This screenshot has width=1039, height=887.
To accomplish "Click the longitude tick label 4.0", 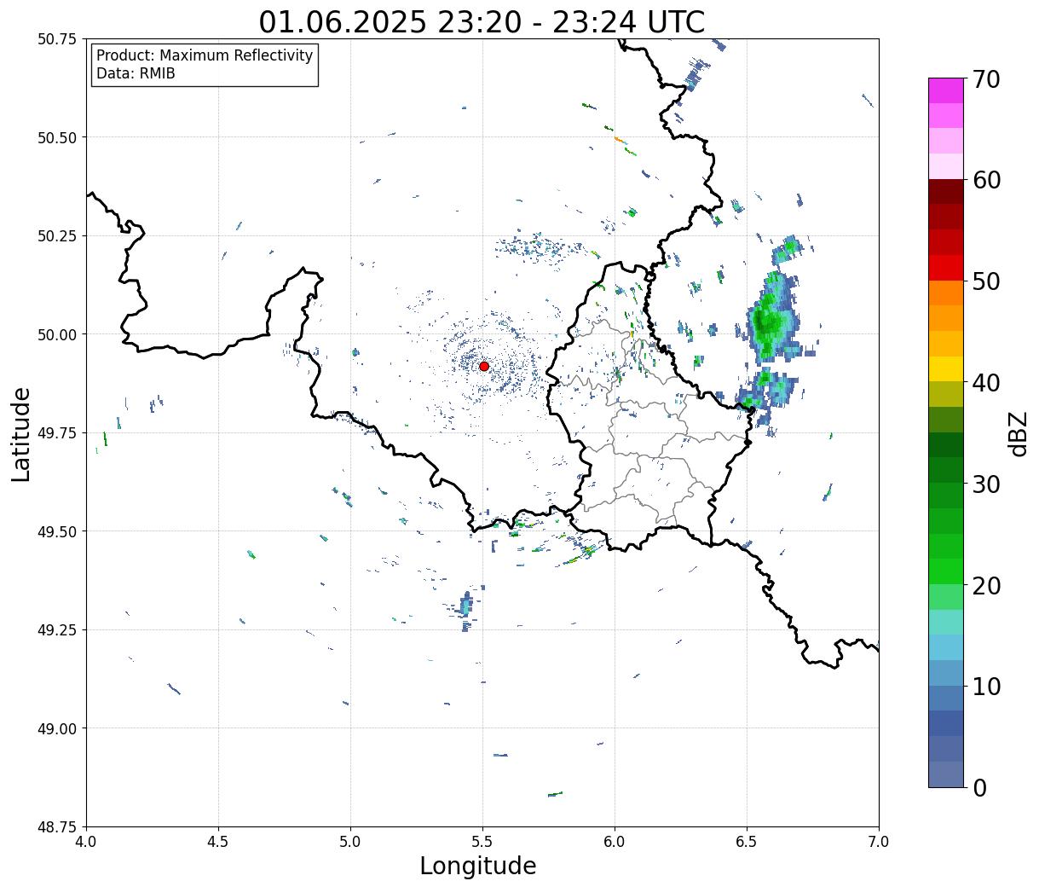I will (86, 842).
